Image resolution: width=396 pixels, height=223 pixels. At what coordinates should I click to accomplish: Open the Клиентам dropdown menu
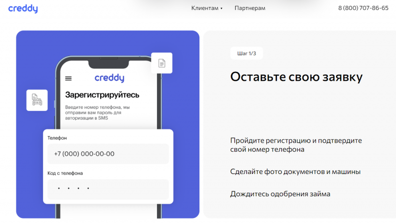click(x=207, y=8)
